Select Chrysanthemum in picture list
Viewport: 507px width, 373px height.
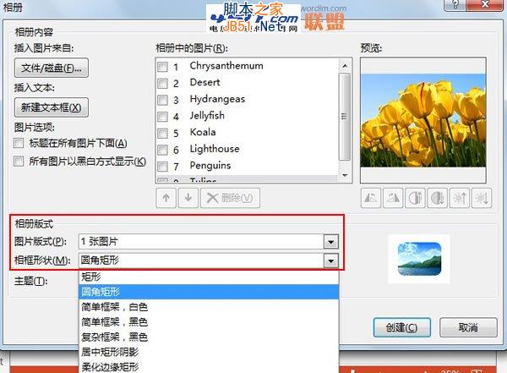pos(226,66)
